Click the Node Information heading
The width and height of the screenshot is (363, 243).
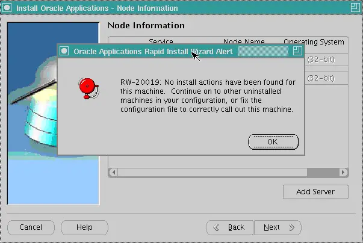(146, 25)
